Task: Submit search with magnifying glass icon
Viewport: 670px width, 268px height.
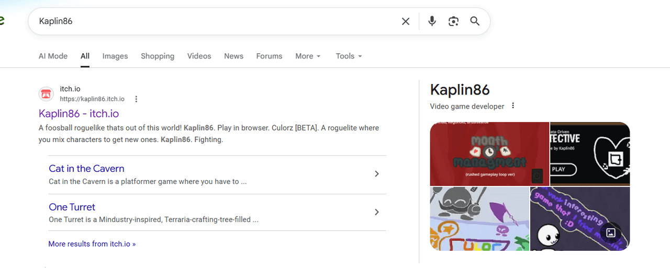Action: click(x=475, y=21)
